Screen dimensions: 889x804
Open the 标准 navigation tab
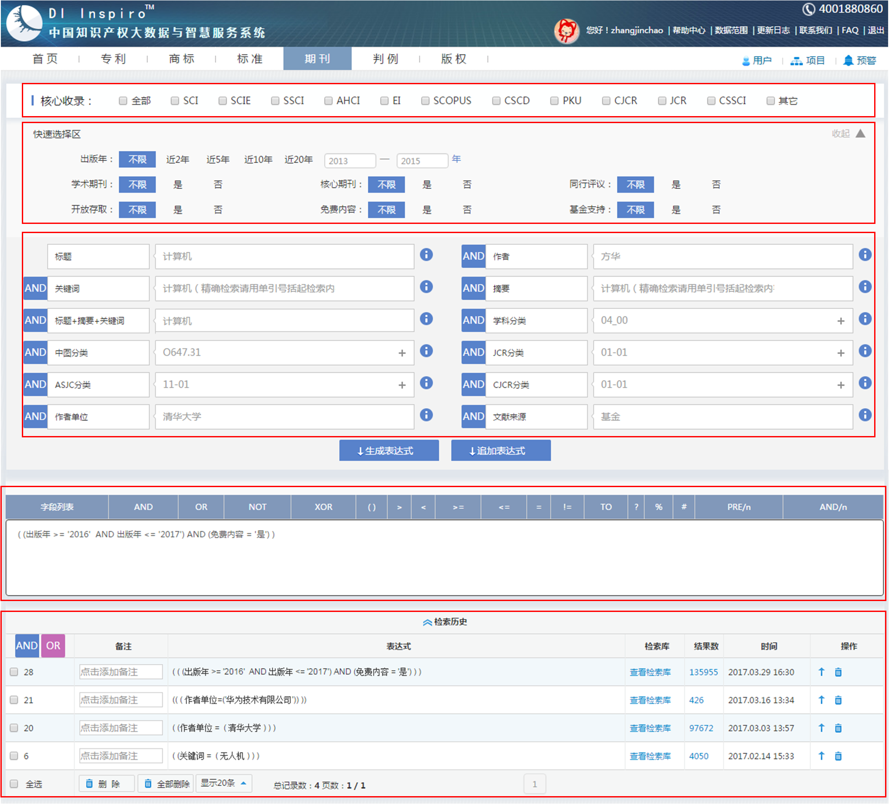tap(249, 59)
